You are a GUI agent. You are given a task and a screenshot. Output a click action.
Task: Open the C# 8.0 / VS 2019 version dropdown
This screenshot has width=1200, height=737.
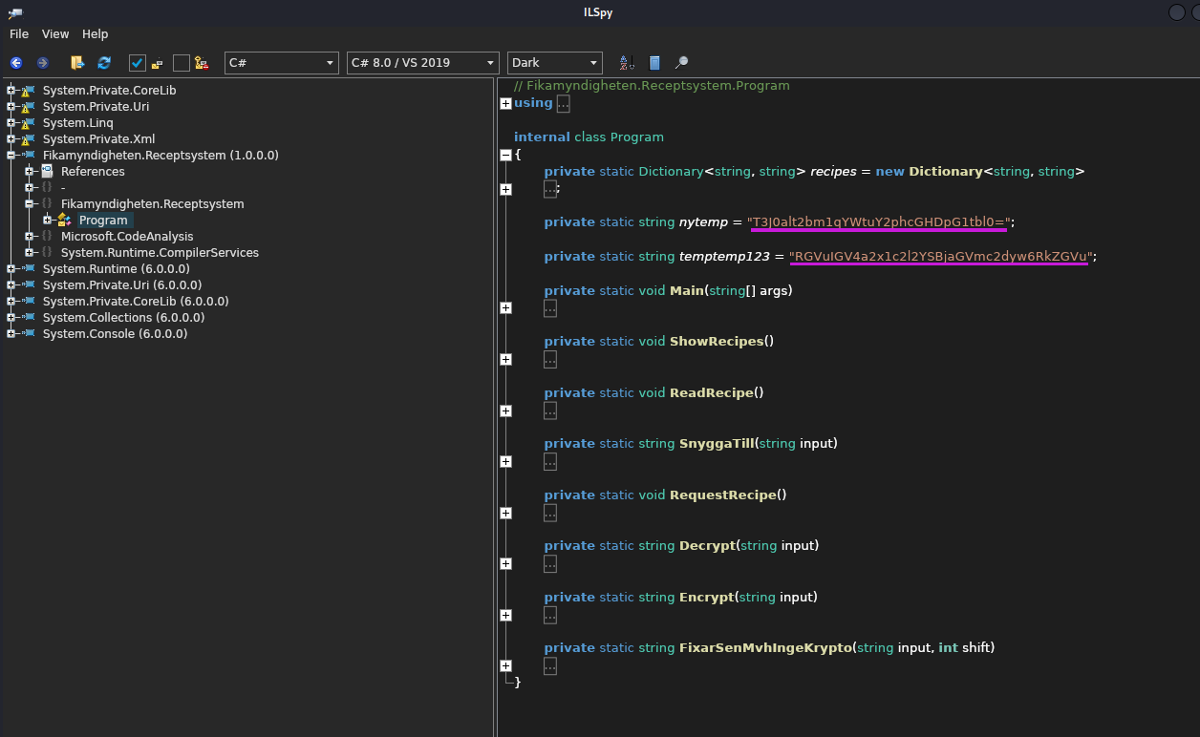[x=422, y=63]
